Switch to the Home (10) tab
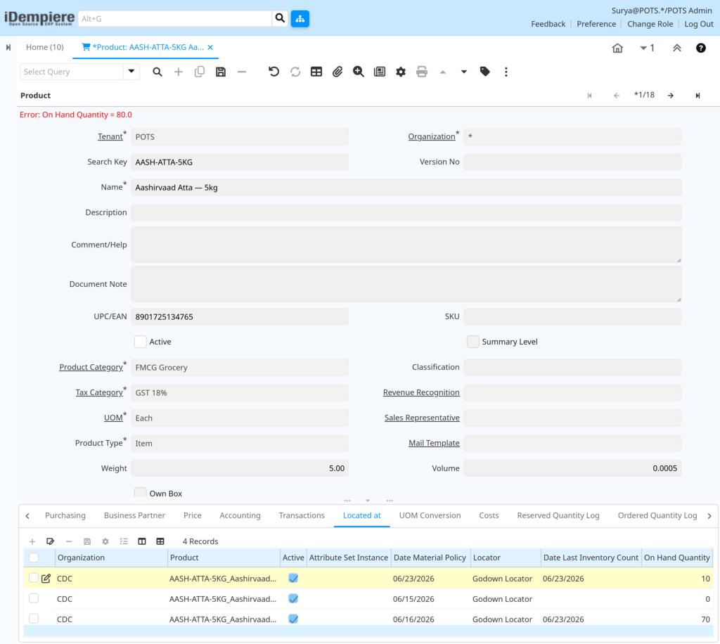This screenshot has width=720, height=644. pyautogui.click(x=44, y=47)
